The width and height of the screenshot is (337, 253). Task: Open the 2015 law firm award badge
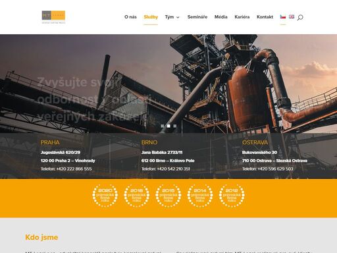tap(168, 196)
